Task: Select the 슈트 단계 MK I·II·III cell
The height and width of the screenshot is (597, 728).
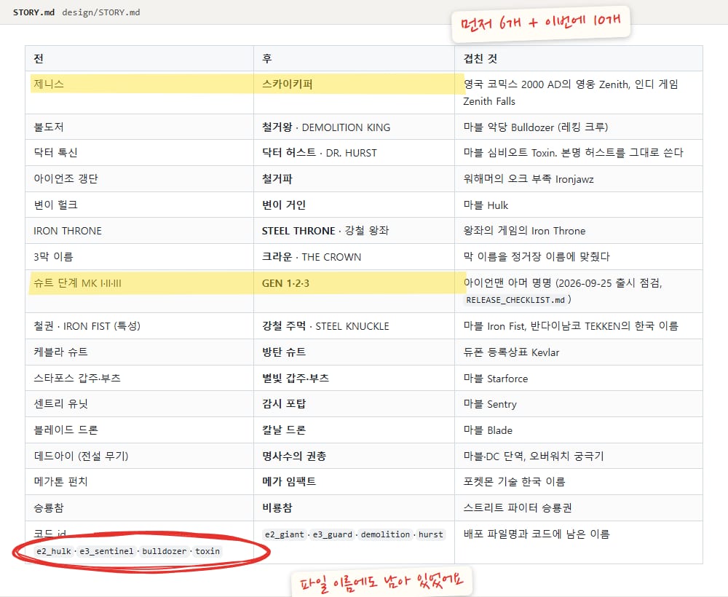Action: (x=139, y=291)
